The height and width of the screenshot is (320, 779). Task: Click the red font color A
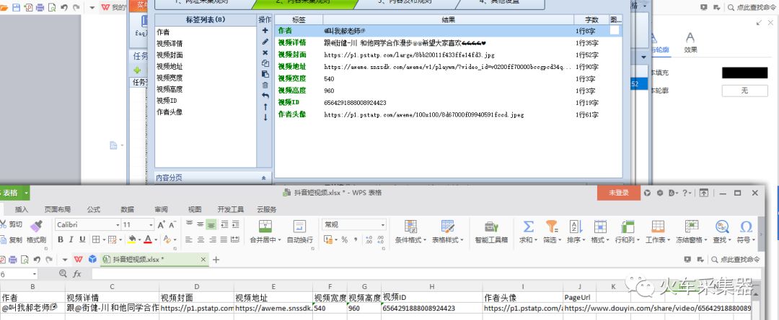click(x=148, y=239)
